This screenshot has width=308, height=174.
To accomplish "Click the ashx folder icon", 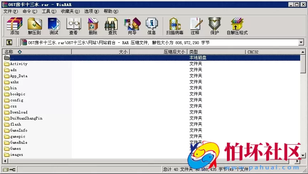I will click(x=7, y=82).
